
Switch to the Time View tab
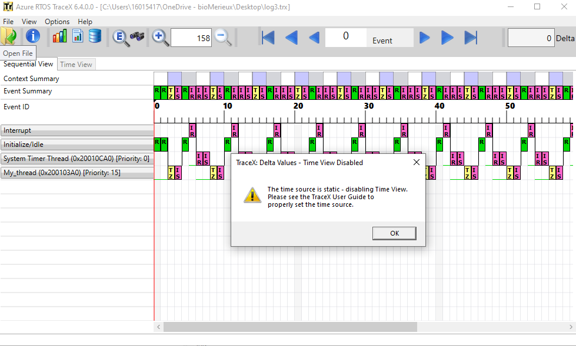click(76, 64)
